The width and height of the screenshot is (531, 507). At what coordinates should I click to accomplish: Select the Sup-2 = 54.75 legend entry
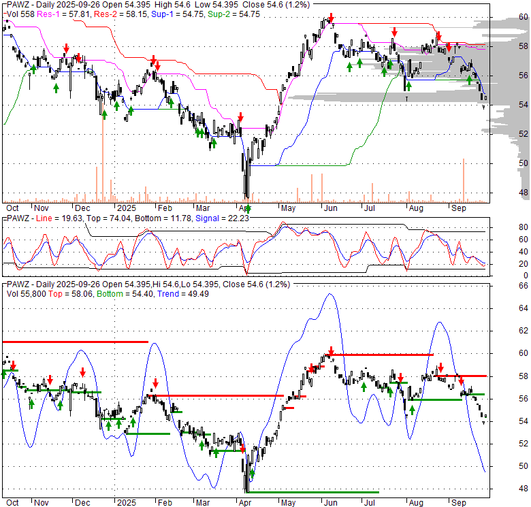click(234, 14)
